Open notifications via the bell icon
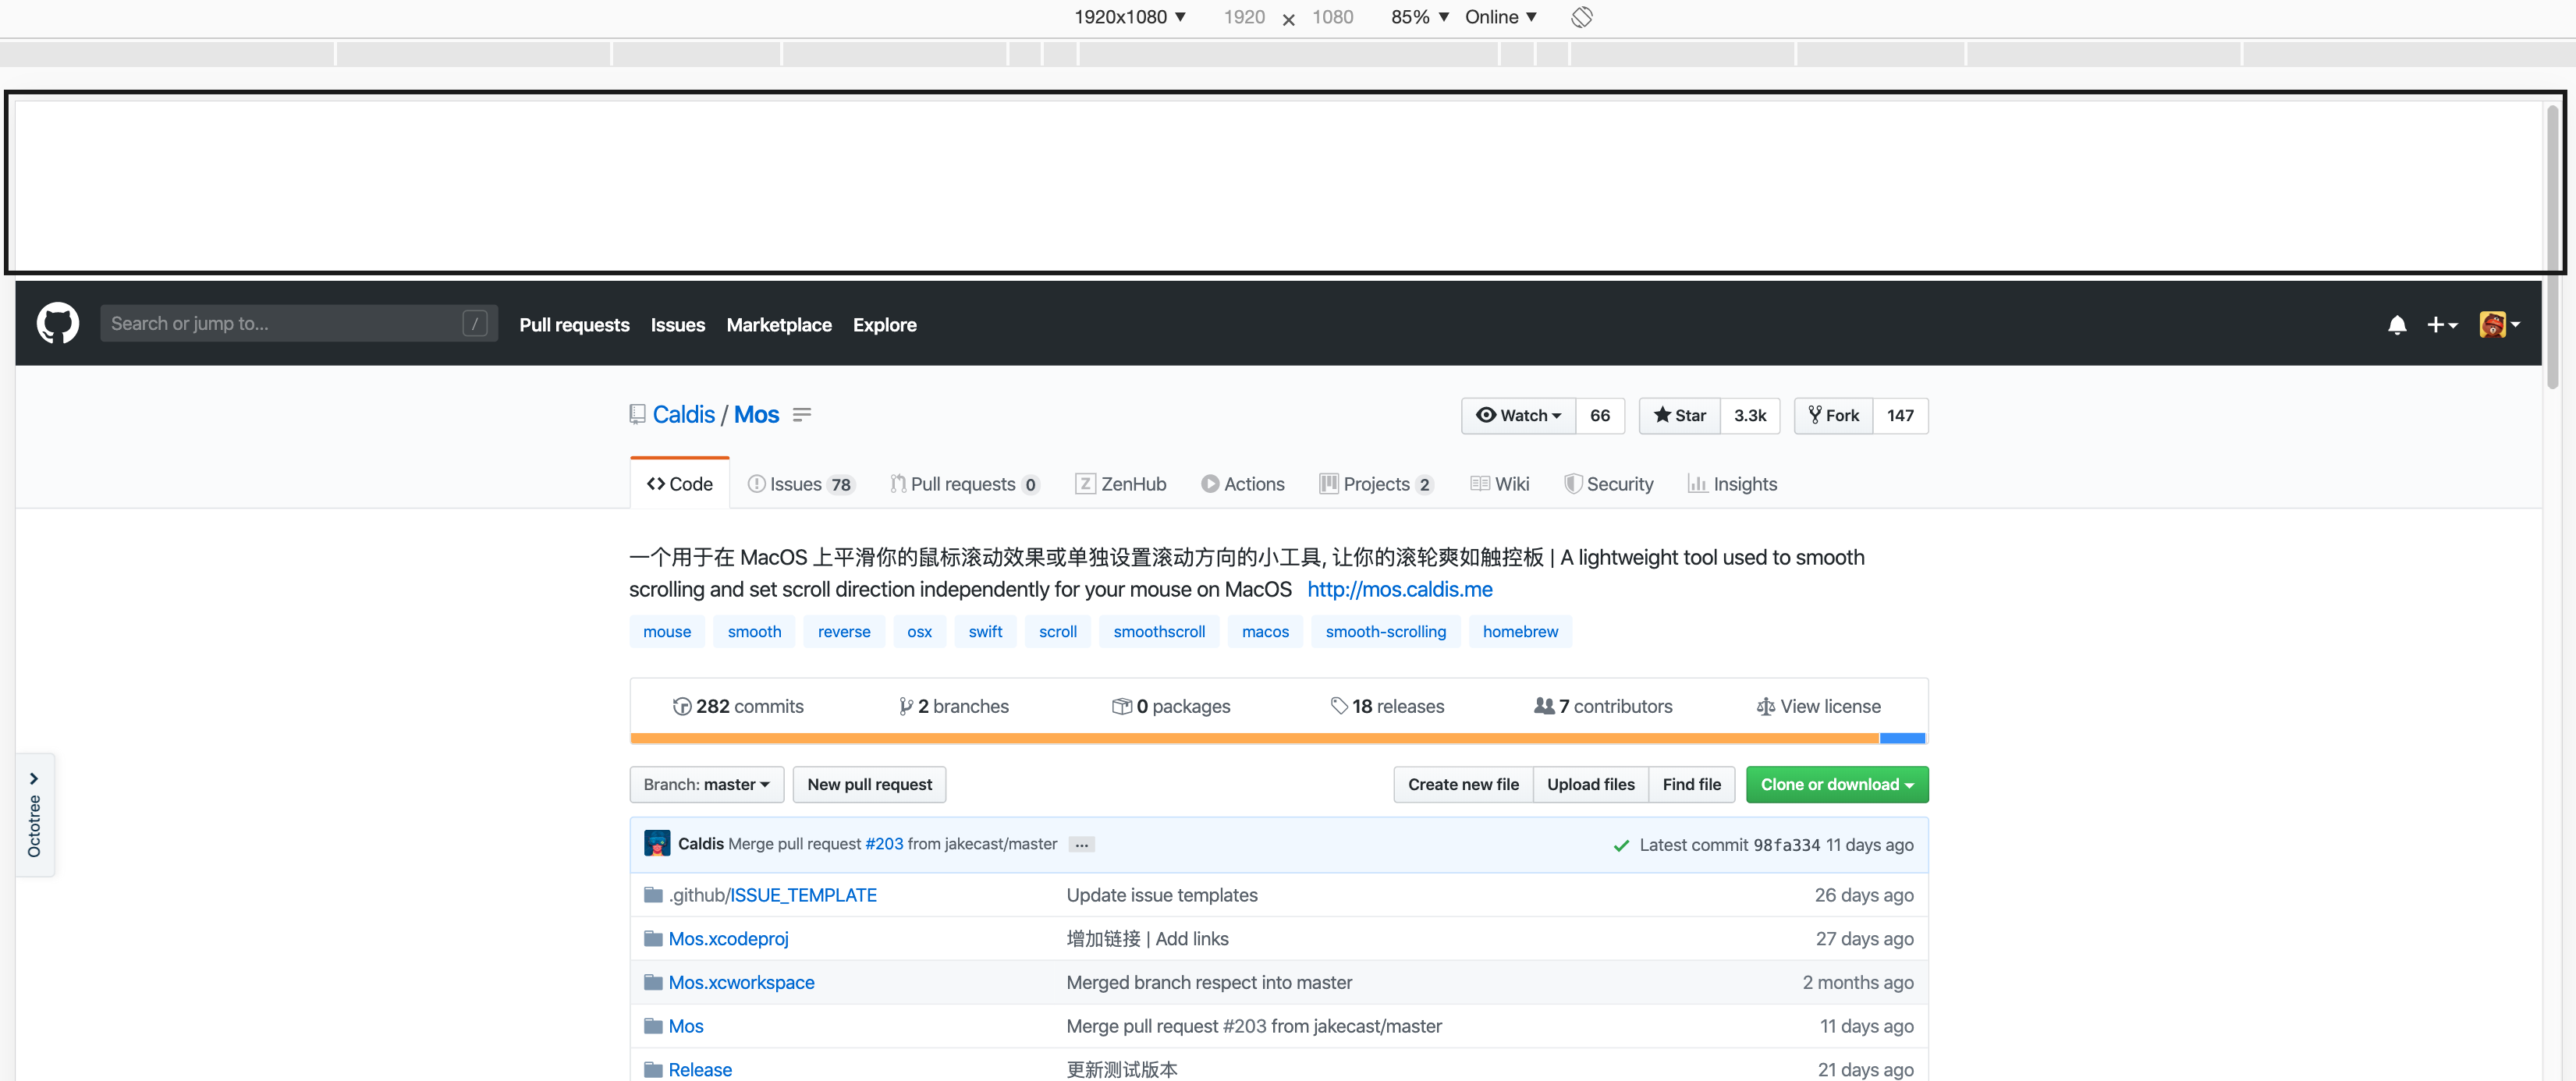 [x=2397, y=324]
